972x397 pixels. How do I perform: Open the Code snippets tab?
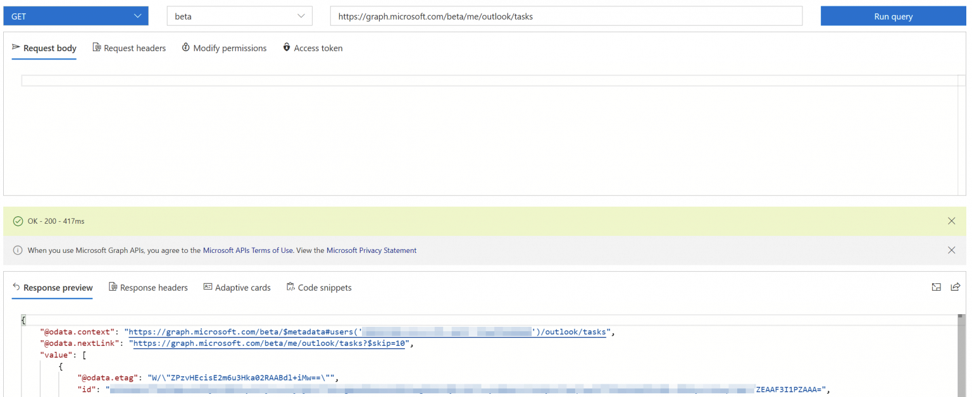[319, 288]
